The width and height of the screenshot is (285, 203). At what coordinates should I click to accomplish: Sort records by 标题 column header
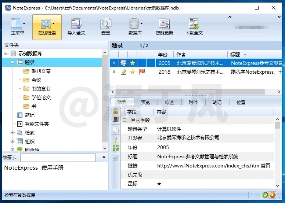click(255, 55)
